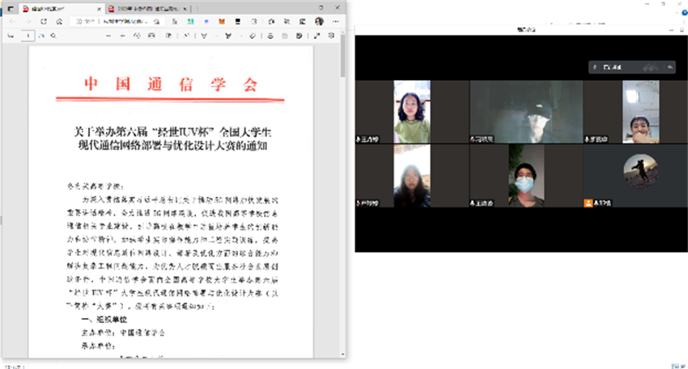Image resolution: width=688 pixels, height=369 pixels.
Task: Toggle PDF table of contents sidebar
Action: [11, 36]
